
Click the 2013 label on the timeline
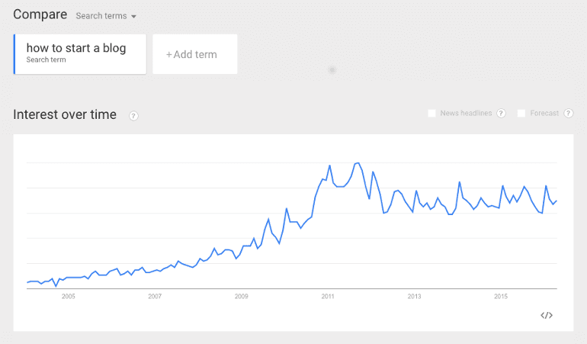[414, 296]
